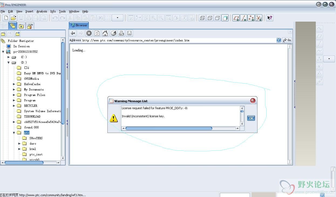Toggle datum points display
Image resolution: width=336 pixels, height=197 pixels.
pos(251,18)
